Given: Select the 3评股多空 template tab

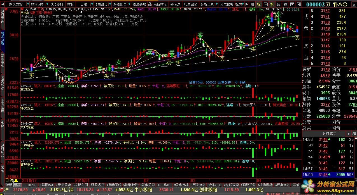Looking at the screenshot, I should click(97, 185).
